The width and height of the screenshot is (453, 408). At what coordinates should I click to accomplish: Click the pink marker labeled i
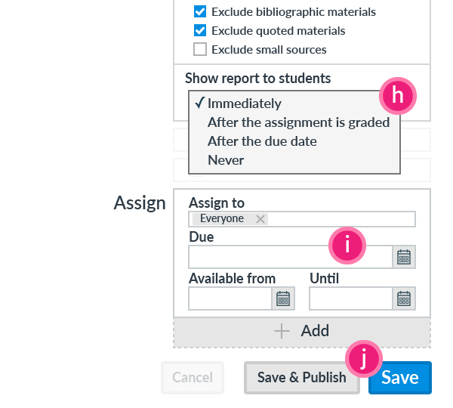(x=347, y=244)
